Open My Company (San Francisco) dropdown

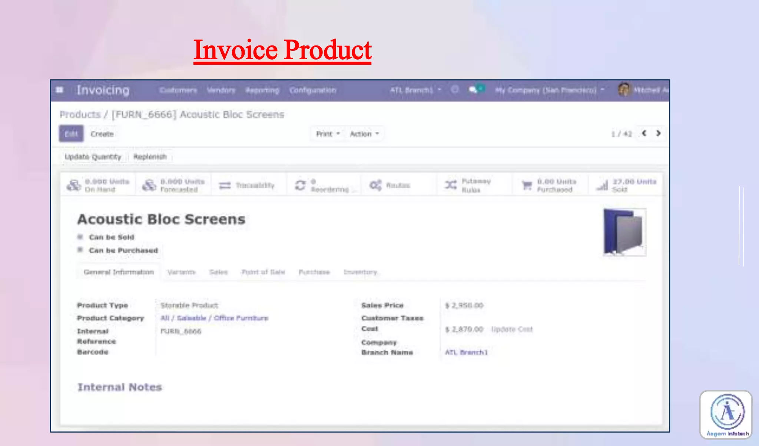(550, 90)
